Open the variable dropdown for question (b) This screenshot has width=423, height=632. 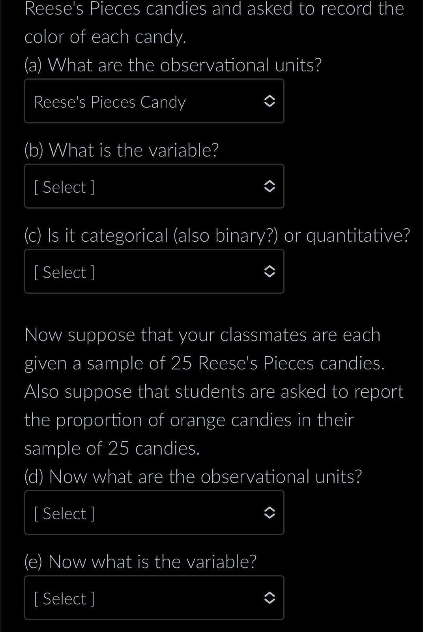pyautogui.click(x=154, y=186)
